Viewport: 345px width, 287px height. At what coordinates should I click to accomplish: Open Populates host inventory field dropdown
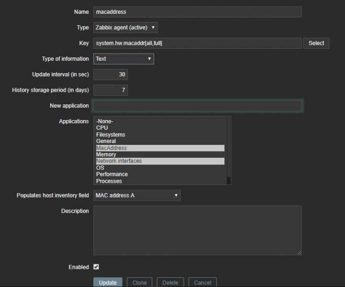tap(137, 195)
